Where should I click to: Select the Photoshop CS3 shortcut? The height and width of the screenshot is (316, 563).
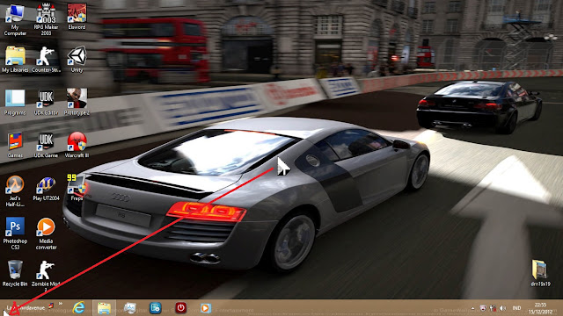(15, 233)
